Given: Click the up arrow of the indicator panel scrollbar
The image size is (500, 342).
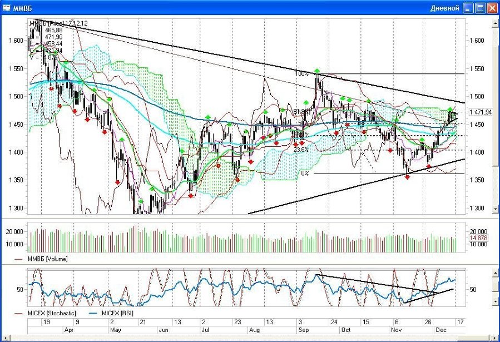Looking at the screenshot, I should tap(496, 273).
